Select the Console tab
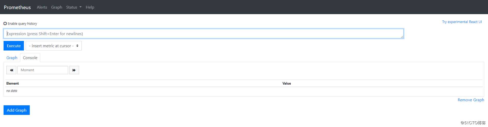The height and width of the screenshot is (127, 488). [x=30, y=58]
